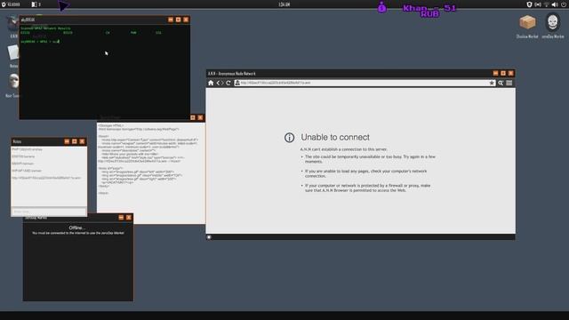The image size is (569, 320).
Task: Click the notes counter icon in top bar
Action: pyautogui.click(x=34, y=4)
